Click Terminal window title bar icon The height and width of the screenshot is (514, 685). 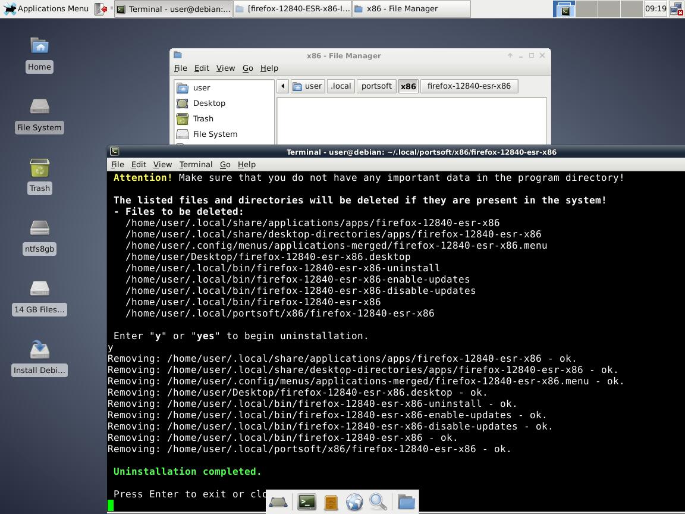(114, 151)
